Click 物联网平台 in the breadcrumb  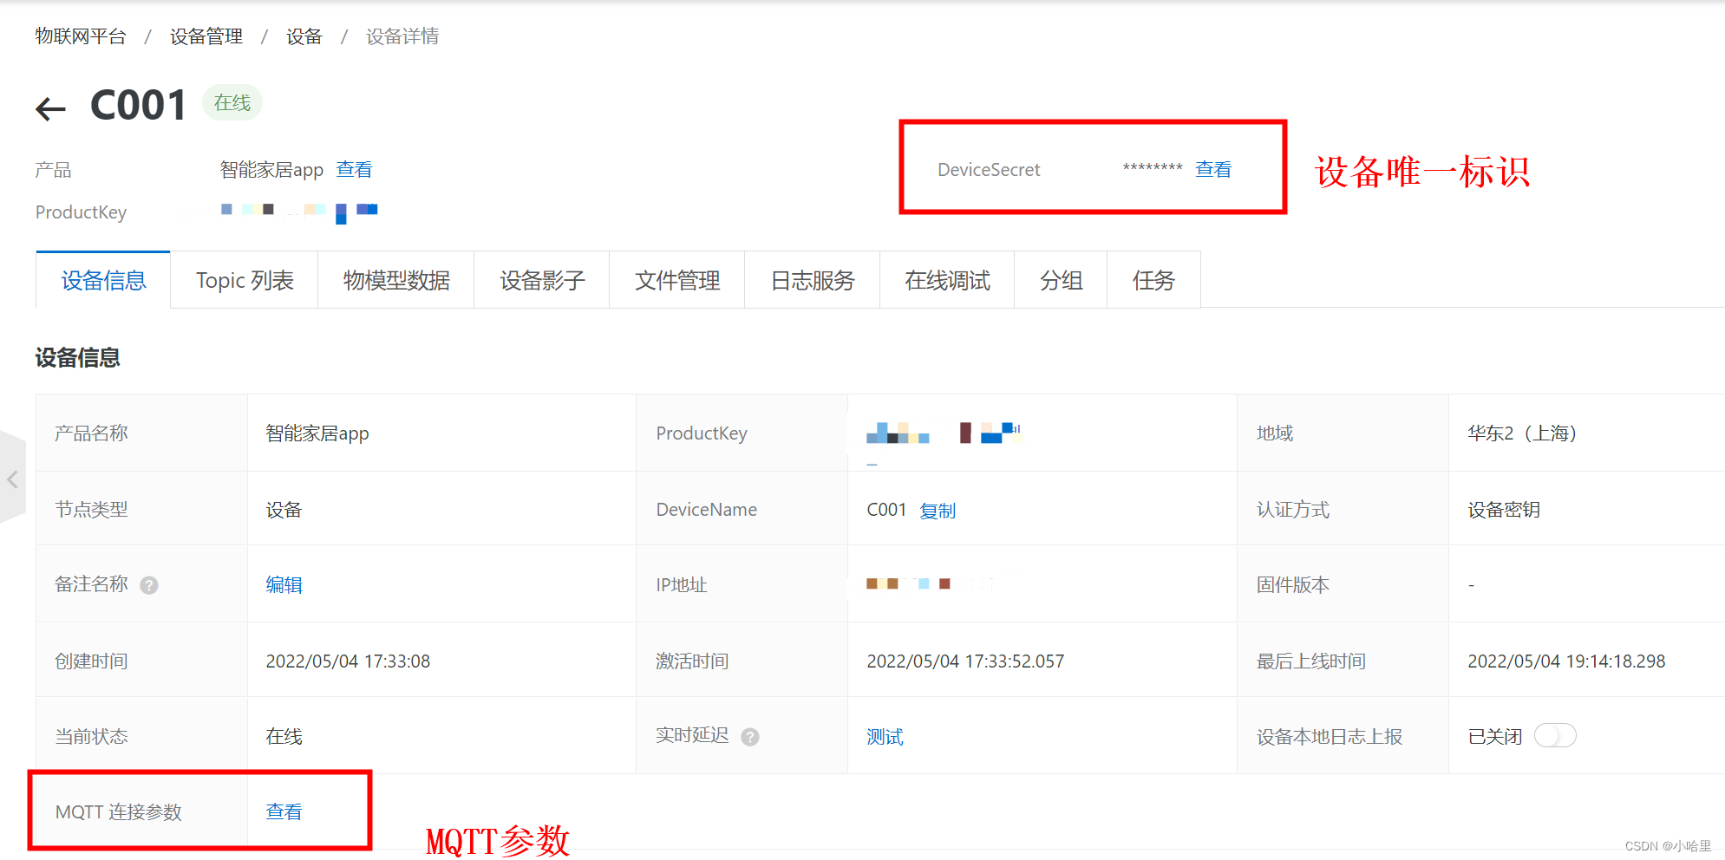80,36
